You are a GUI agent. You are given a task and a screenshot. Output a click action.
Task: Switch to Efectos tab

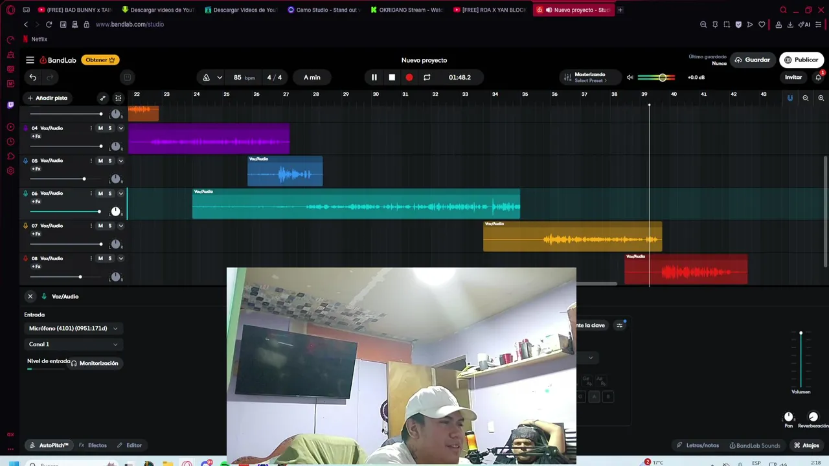[93, 445]
